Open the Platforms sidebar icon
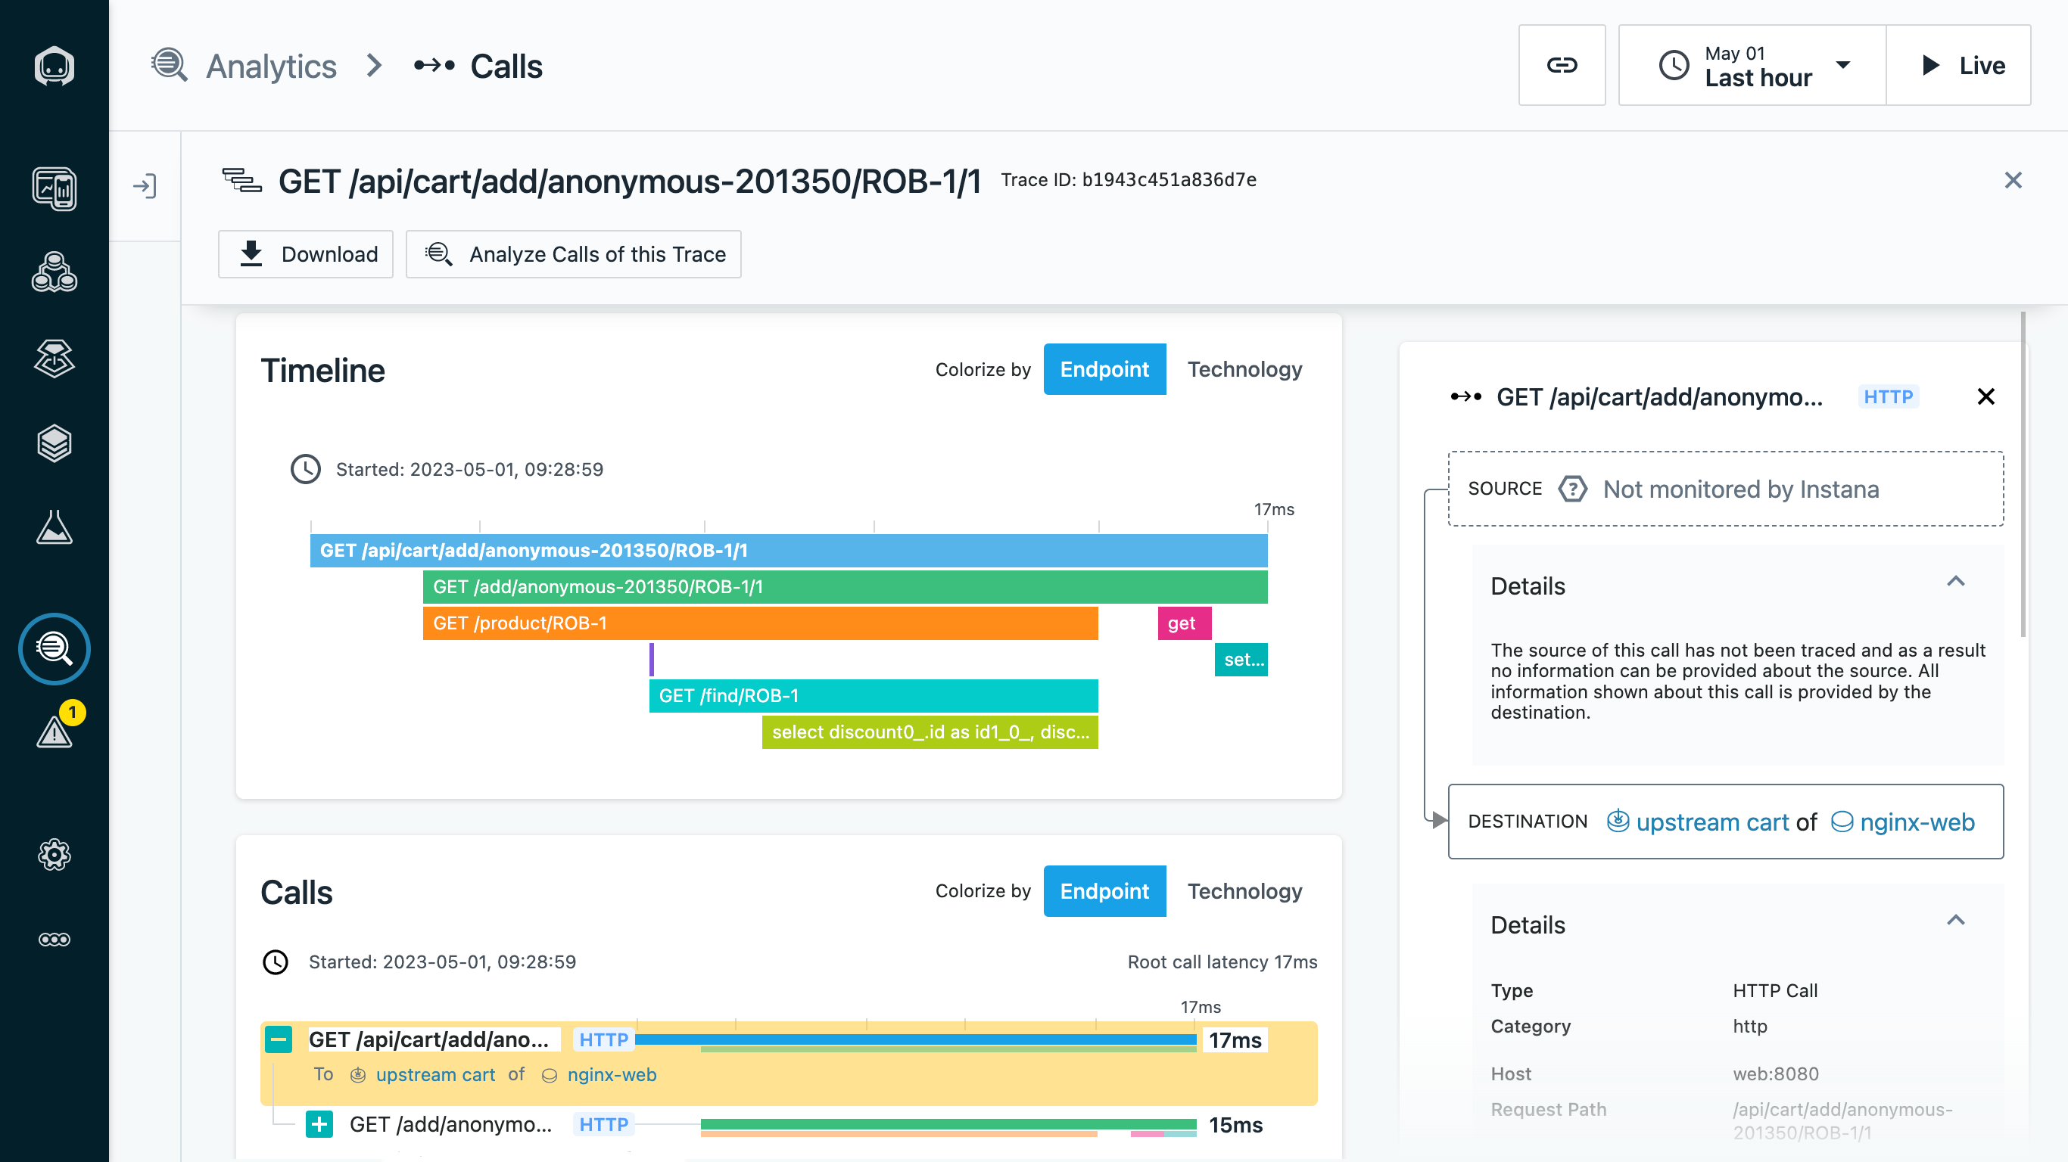2068x1162 pixels. [54, 358]
